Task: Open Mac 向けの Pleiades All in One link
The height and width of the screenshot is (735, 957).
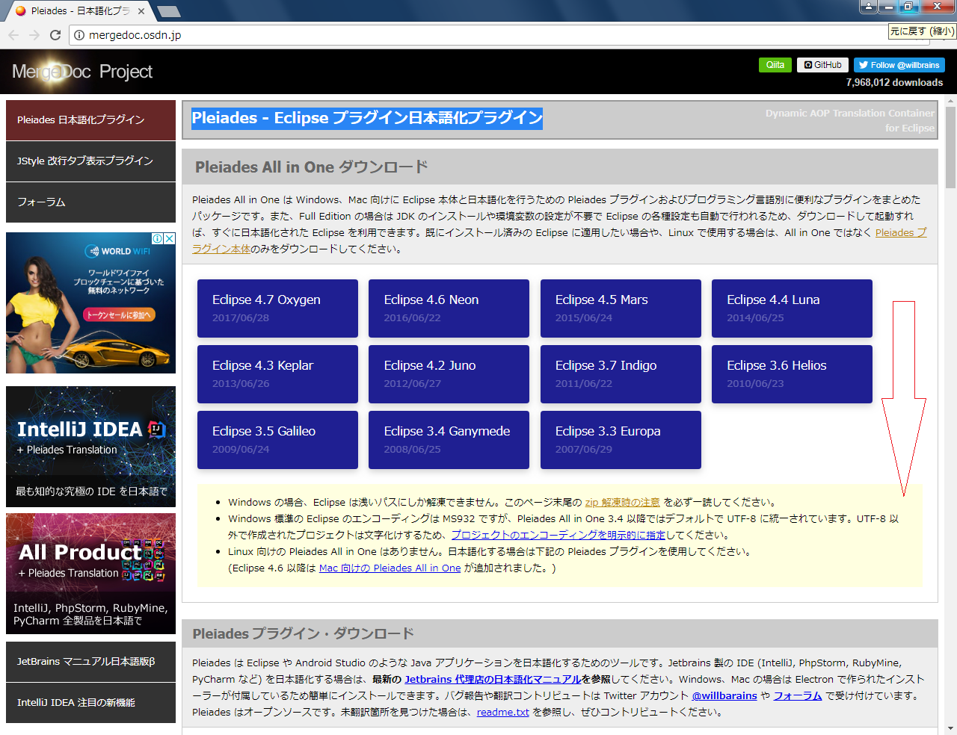Action: click(x=390, y=568)
